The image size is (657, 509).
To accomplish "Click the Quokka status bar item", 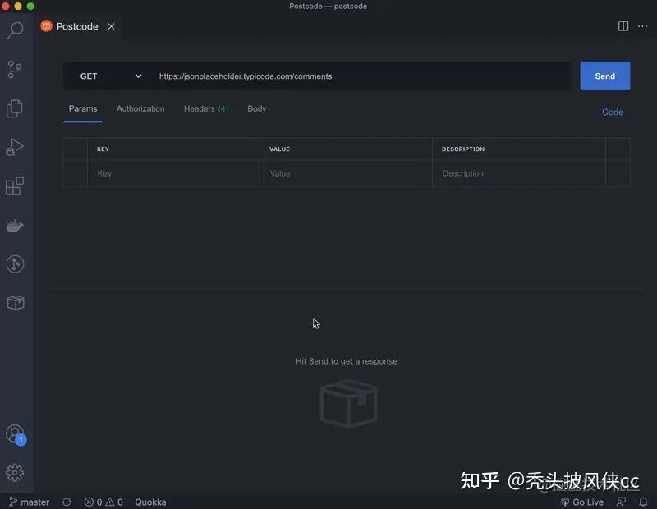I will 150,502.
